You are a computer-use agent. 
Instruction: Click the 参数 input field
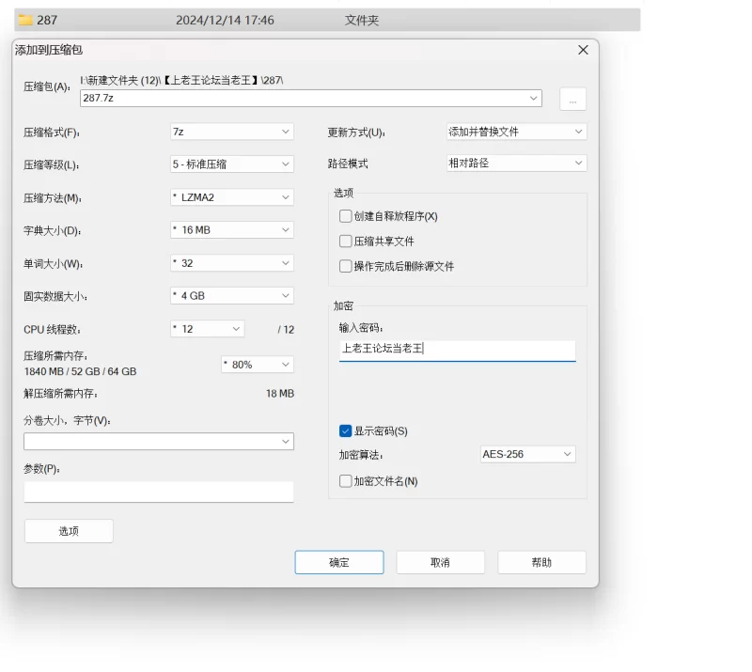pos(159,492)
